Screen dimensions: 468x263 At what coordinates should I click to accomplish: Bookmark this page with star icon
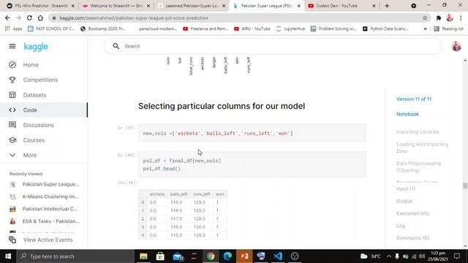(x=425, y=18)
